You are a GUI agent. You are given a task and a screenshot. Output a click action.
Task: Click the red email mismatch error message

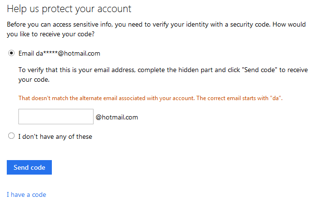click(150, 98)
